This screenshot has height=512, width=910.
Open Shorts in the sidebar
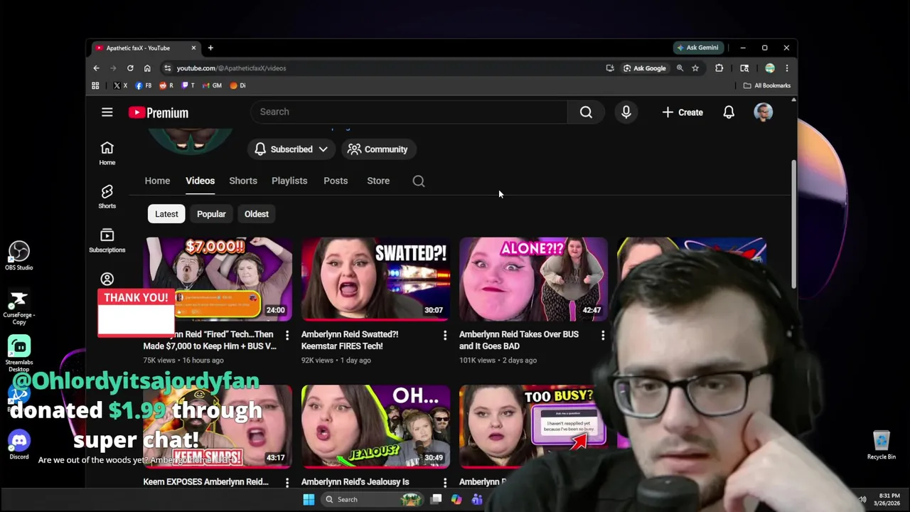coord(107,196)
